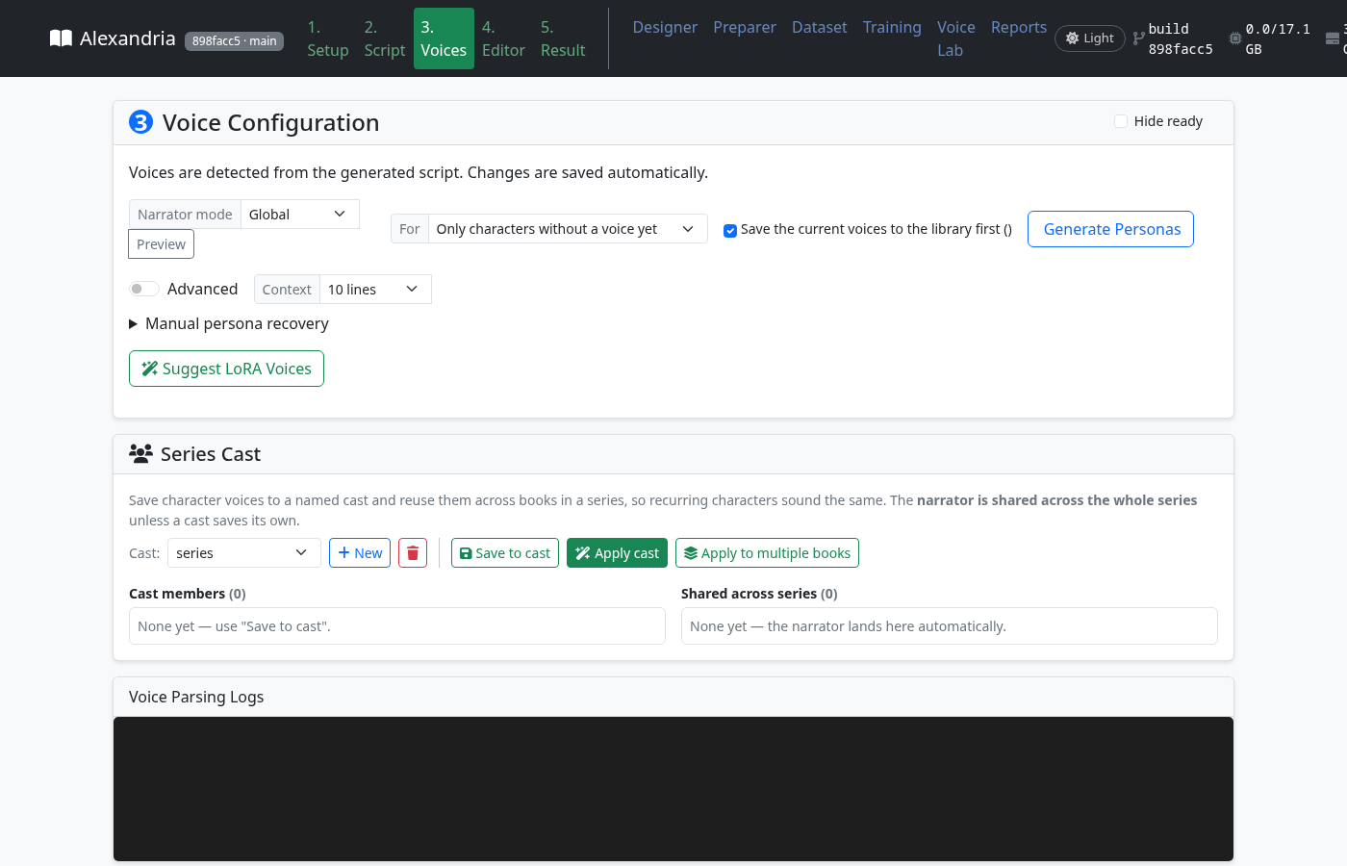The width and height of the screenshot is (1347, 866).
Task: Click the Generate Personas button
Action: point(1111,229)
